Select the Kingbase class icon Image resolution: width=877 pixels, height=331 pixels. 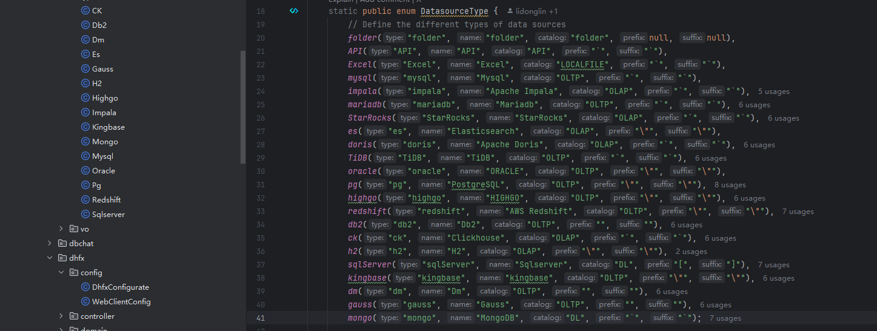point(85,127)
